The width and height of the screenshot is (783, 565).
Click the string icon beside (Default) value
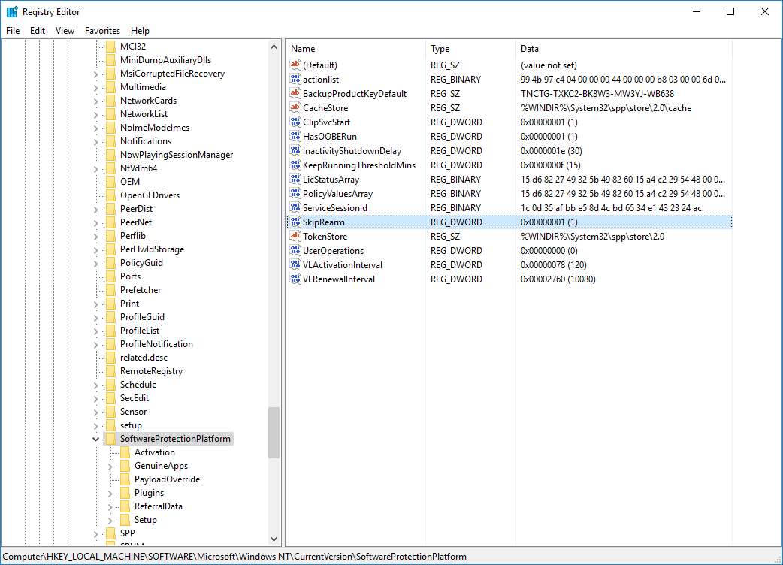(x=295, y=65)
